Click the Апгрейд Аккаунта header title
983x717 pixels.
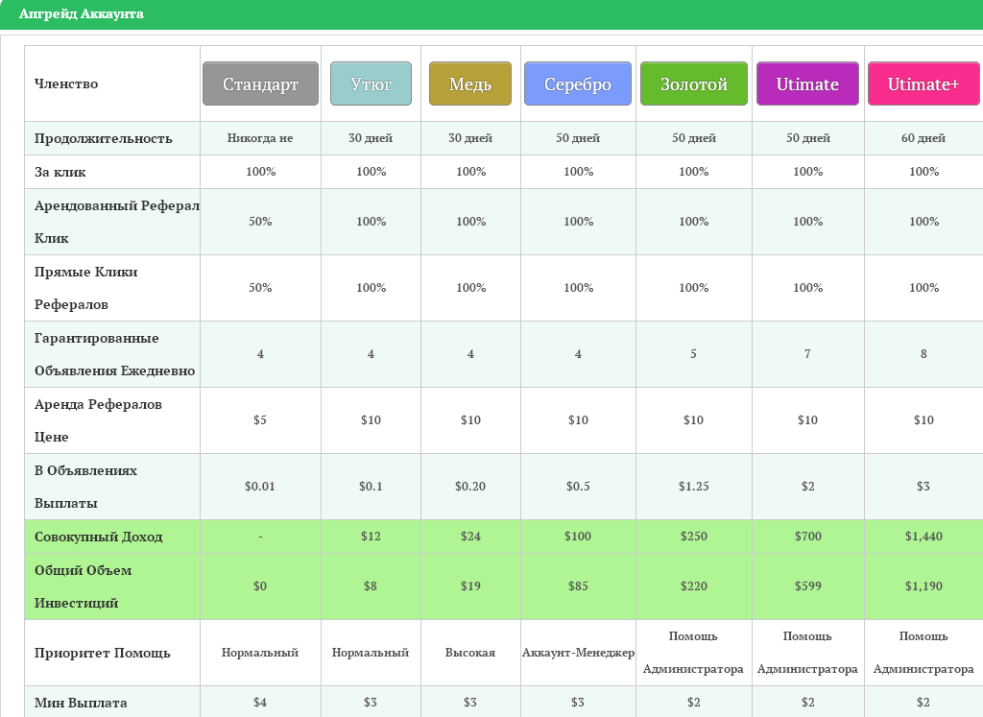pos(82,13)
